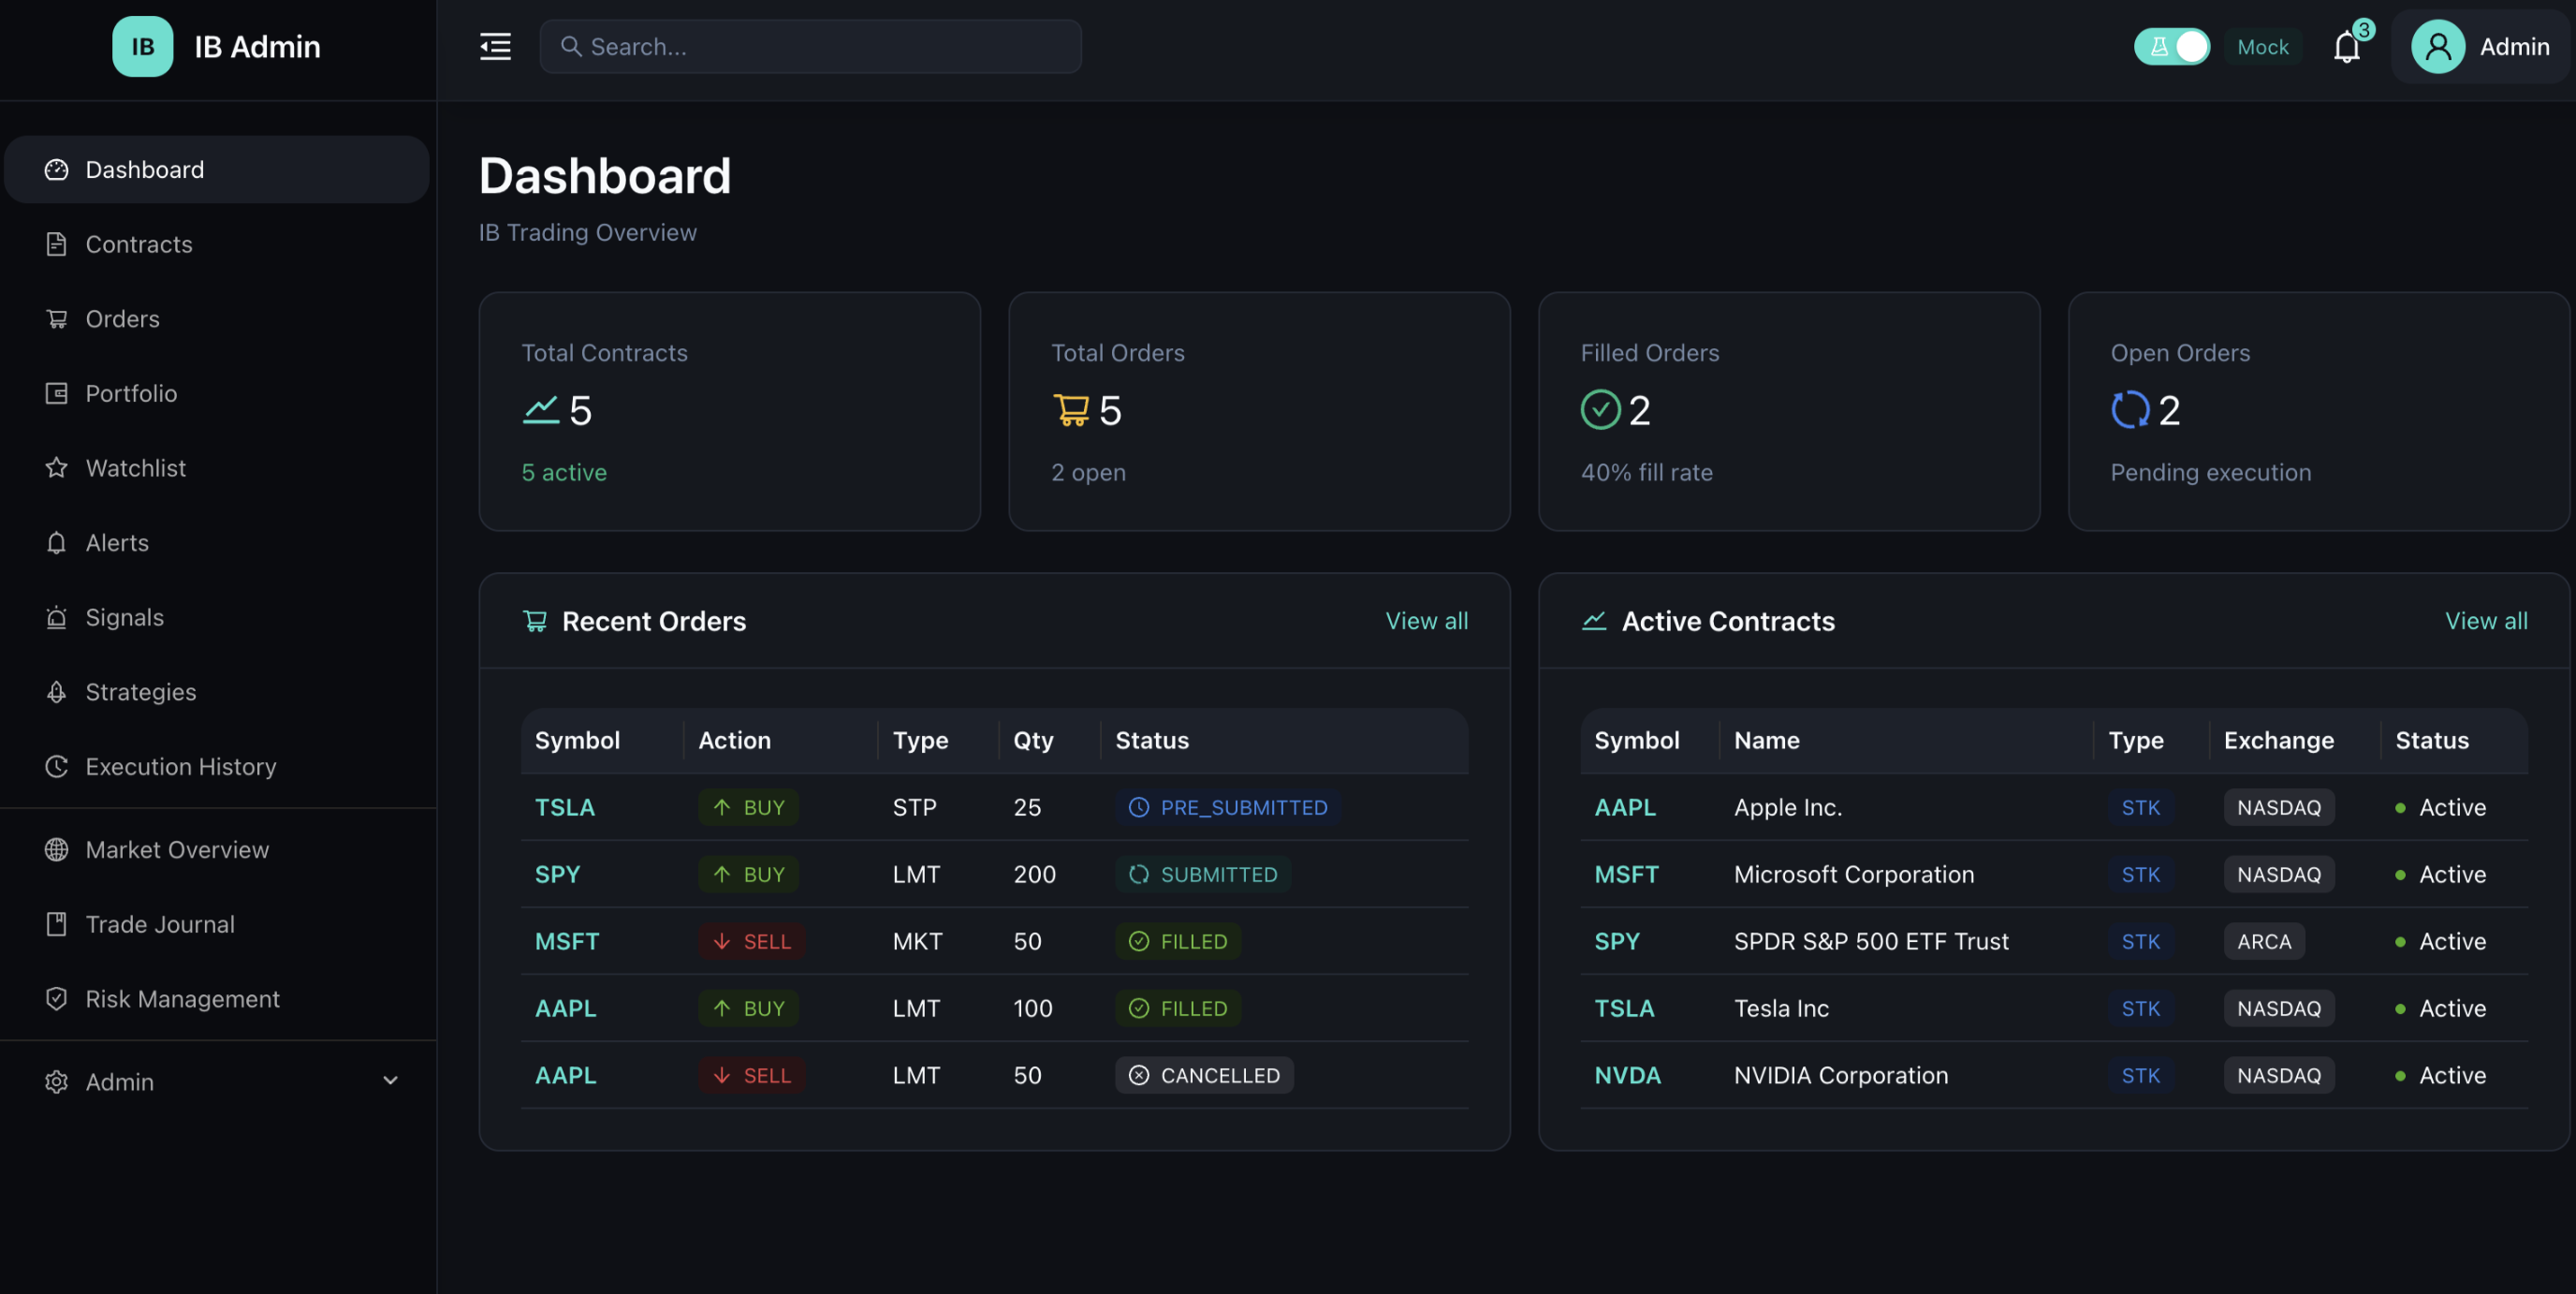Click the IB logo badge
Viewport: 2576px width, 1294px height.
142,47
